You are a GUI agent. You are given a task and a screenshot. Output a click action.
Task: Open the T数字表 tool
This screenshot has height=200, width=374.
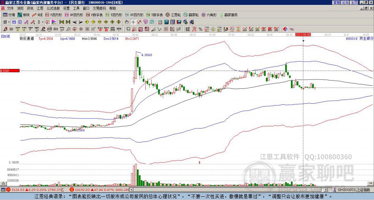154,15
